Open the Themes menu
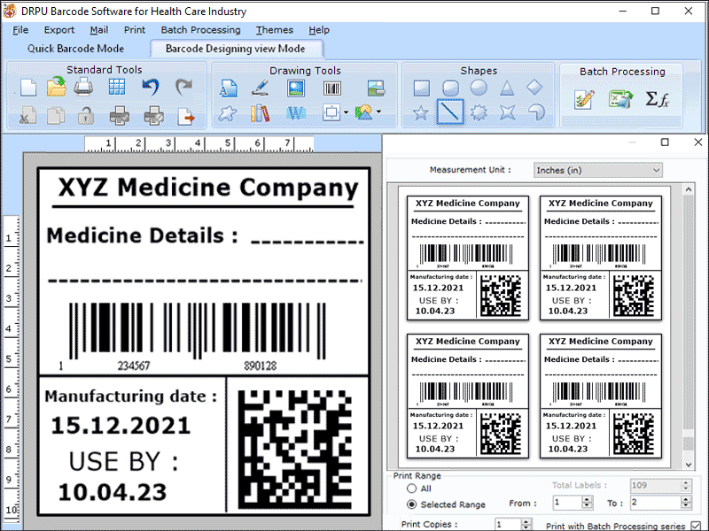The width and height of the screenshot is (709, 531). 274,29
